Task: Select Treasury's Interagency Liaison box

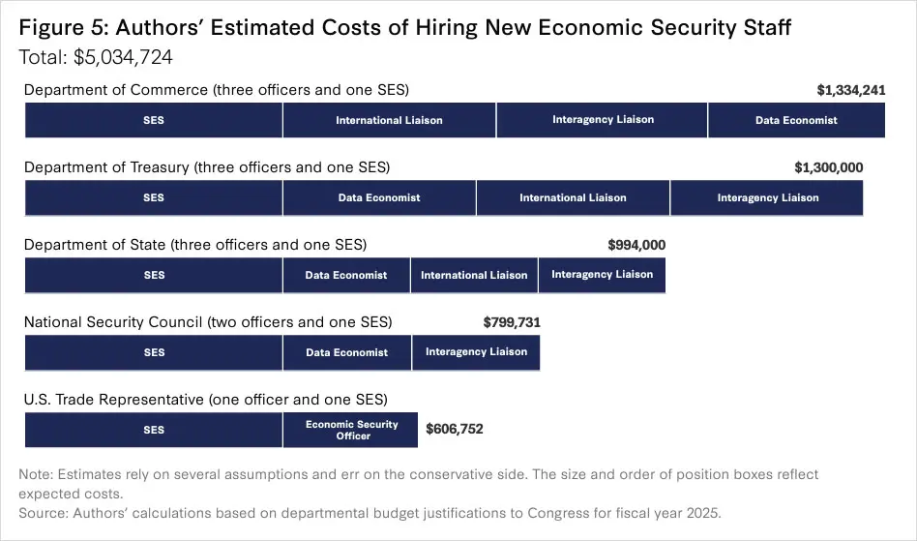Action: (767, 197)
